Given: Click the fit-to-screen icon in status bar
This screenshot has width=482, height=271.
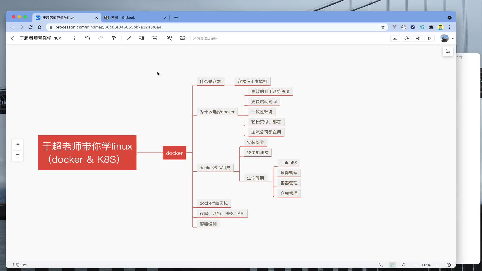Looking at the screenshot, I should click(381, 265).
